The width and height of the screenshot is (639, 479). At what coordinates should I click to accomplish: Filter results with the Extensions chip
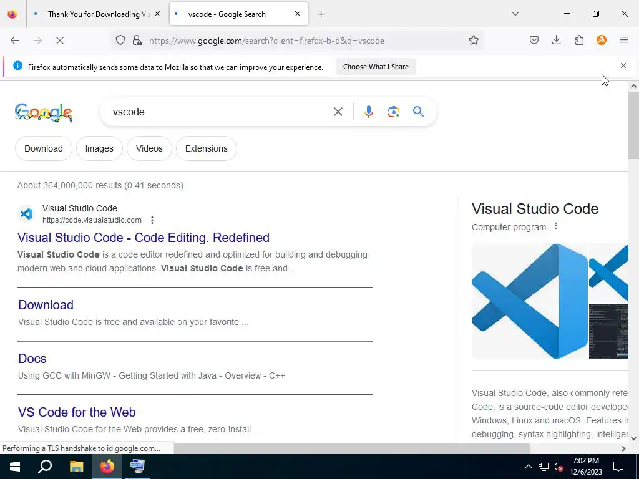click(x=206, y=148)
